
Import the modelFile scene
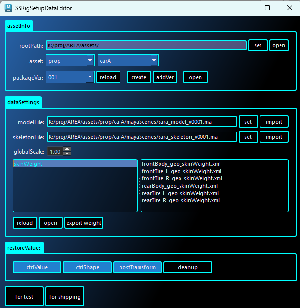coord(274,121)
